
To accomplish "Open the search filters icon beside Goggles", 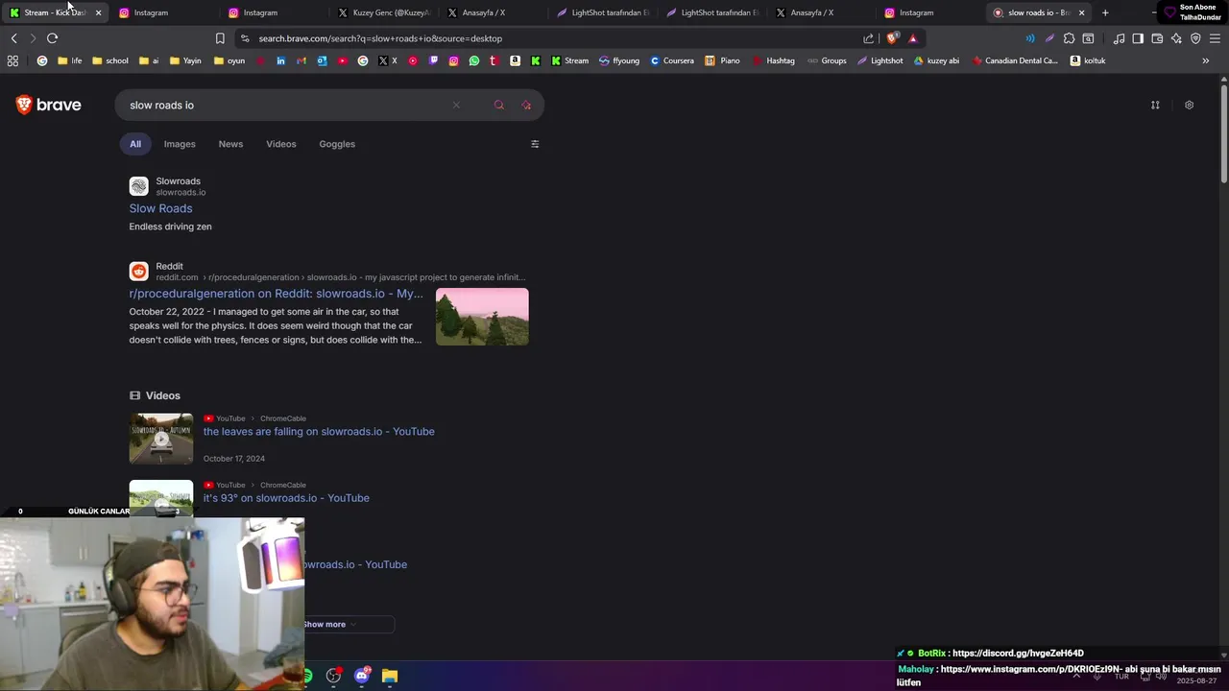I will 535,144.
